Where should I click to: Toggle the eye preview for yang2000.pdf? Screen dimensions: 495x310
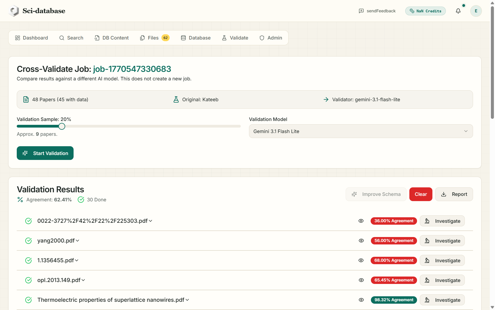pyautogui.click(x=361, y=241)
